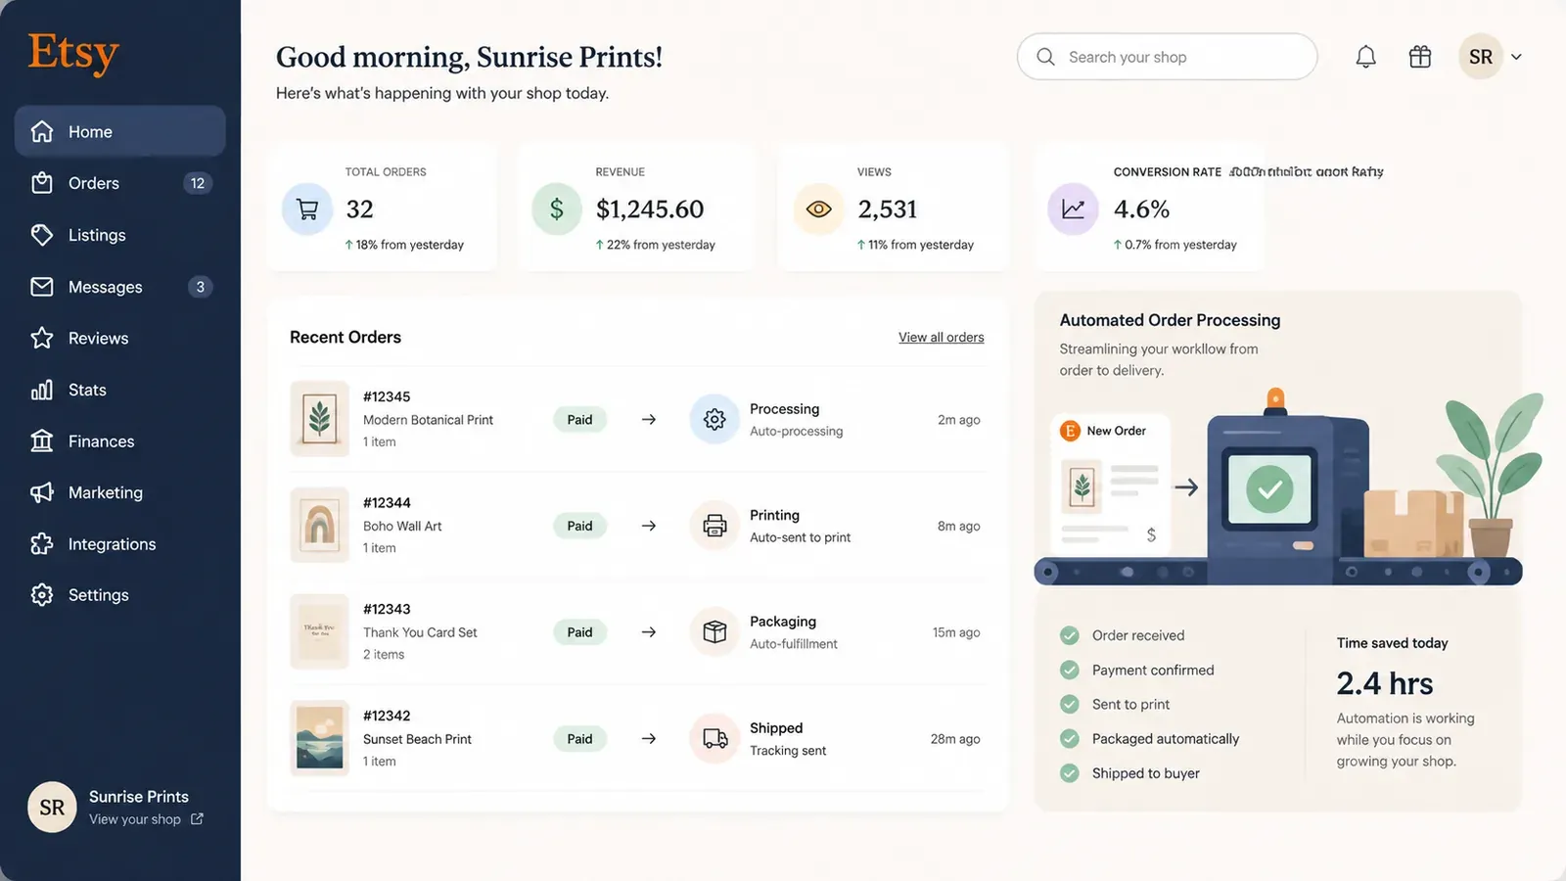1566x881 pixels.
Task: Click the Sent to print checkmark
Action: click(1070, 704)
